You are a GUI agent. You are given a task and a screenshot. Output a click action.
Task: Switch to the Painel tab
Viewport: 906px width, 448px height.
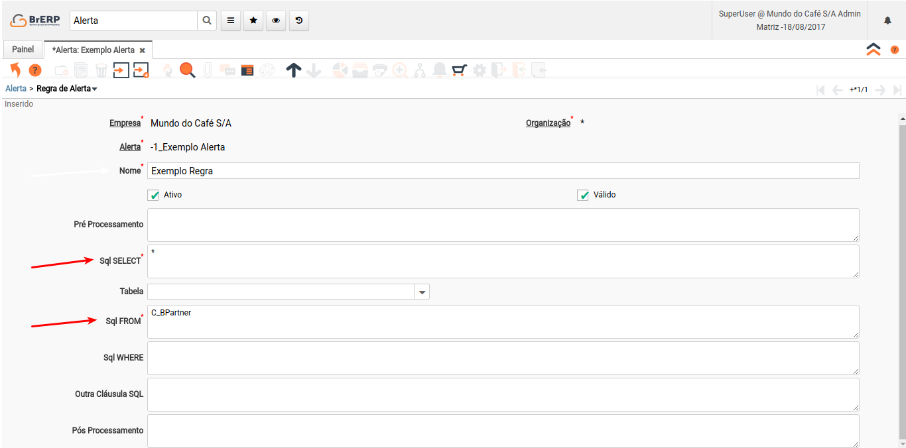pyautogui.click(x=23, y=50)
